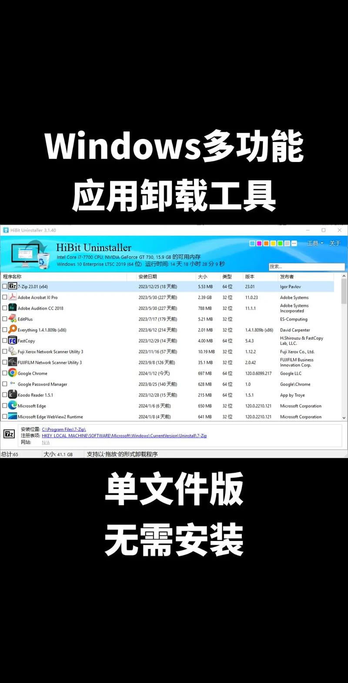The height and width of the screenshot is (683, 348).
Task: Click the Adobe Audition CC 2018 icon
Action: tap(13, 308)
